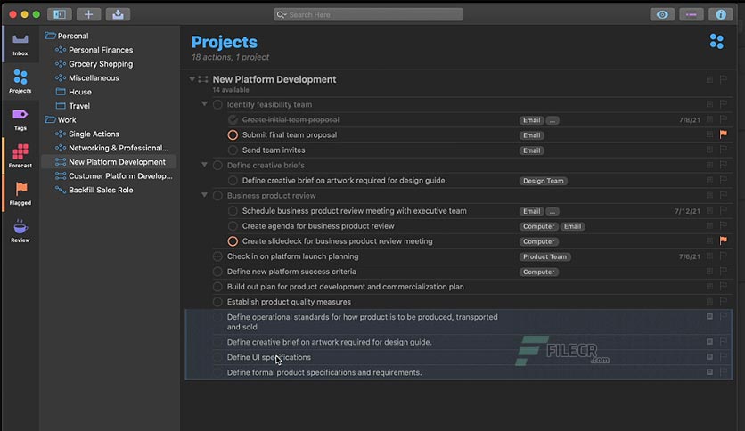Show the Flagged perspective

[x=20, y=193]
